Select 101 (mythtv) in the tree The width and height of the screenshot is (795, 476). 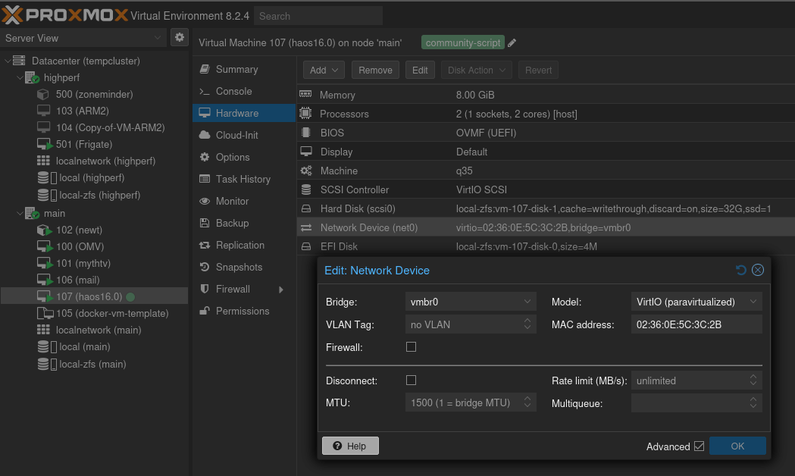click(x=83, y=264)
